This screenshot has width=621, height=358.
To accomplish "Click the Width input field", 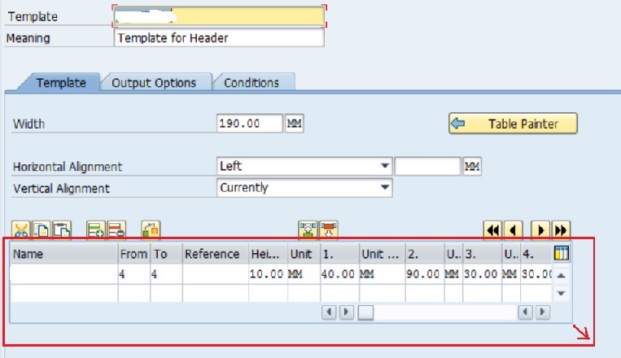I will pyautogui.click(x=250, y=124).
